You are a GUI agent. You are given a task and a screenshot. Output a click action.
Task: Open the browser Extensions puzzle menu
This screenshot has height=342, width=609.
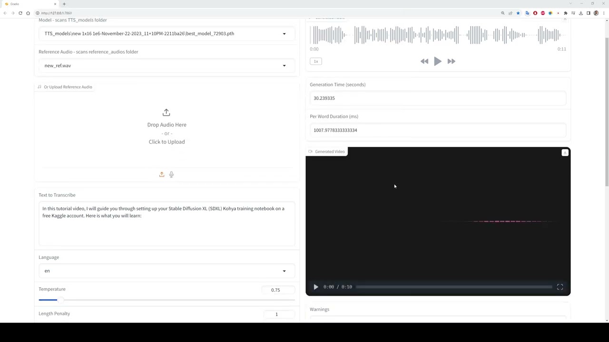tap(566, 13)
